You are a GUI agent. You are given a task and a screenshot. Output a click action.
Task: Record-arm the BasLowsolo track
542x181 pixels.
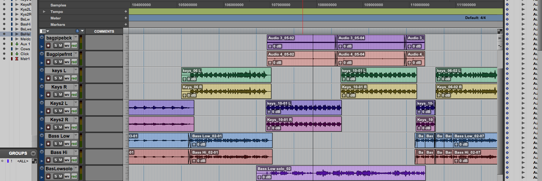48,176
